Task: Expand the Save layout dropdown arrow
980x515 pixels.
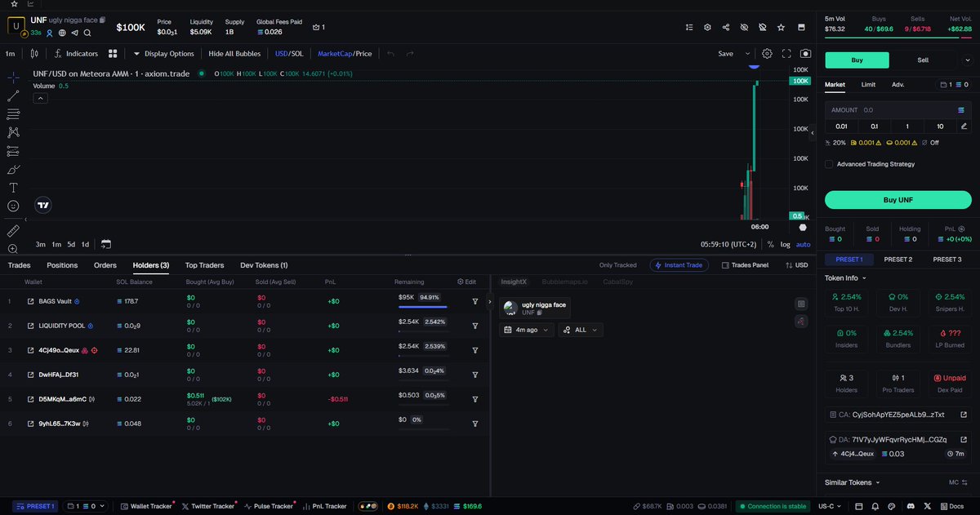Action: tap(747, 54)
